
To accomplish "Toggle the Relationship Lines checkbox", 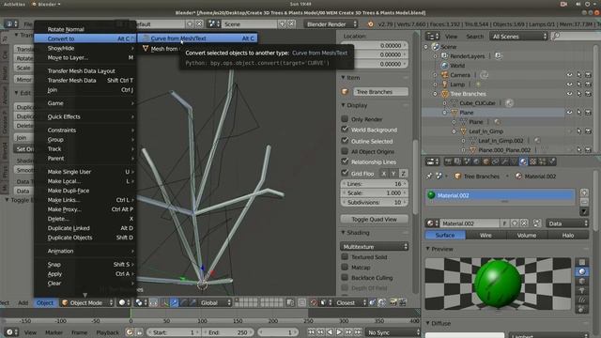I will (x=345, y=161).
